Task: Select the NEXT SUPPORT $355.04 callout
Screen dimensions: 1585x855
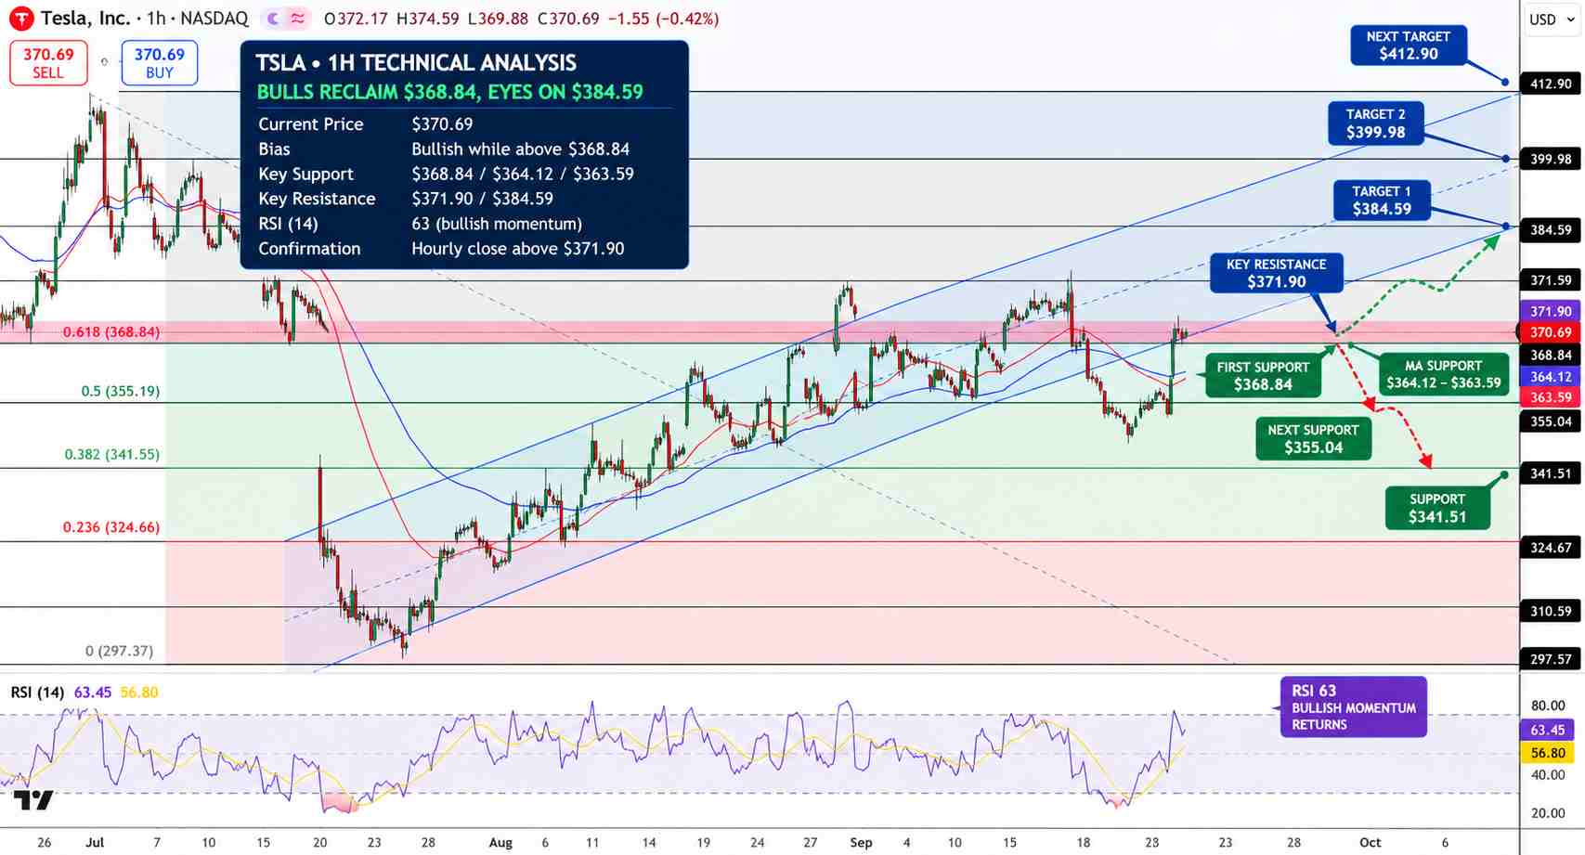Action: [x=1313, y=439]
